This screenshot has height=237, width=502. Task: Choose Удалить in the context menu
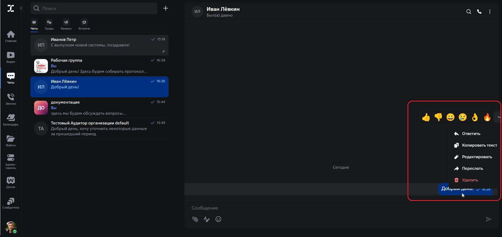pos(475,180)
